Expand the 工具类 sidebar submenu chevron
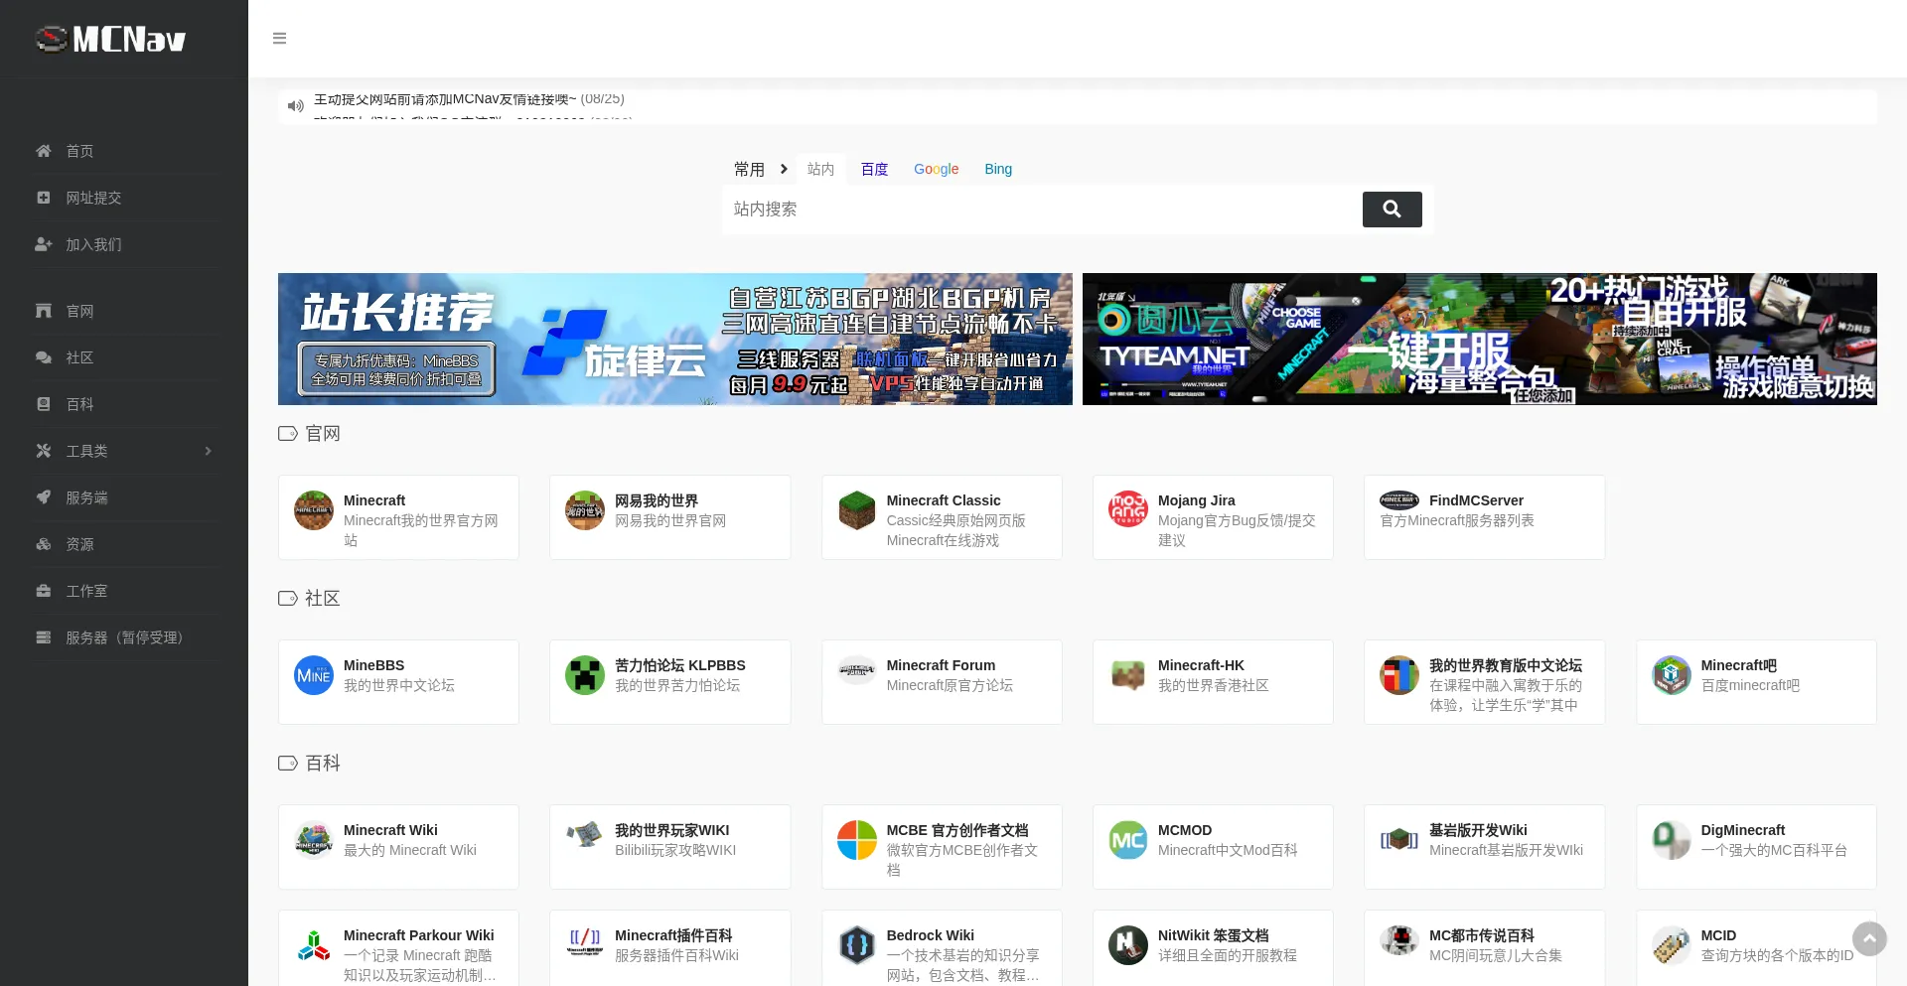The height and width of the screenshot is (986, 1907). (208, 451)
